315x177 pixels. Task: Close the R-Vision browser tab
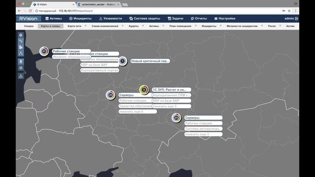click(x=73, y=4)
